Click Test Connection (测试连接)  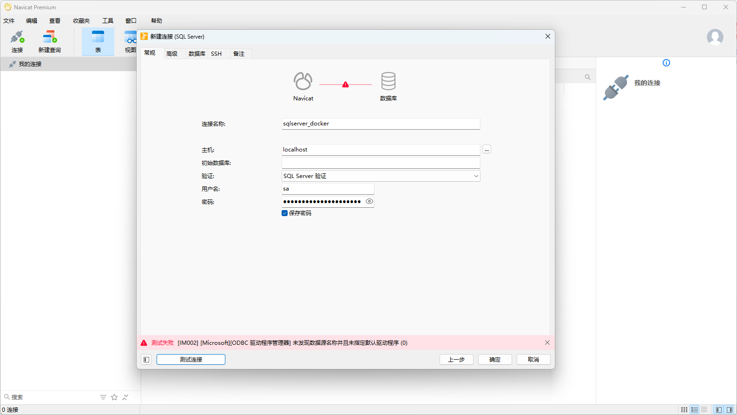[191, 360]
